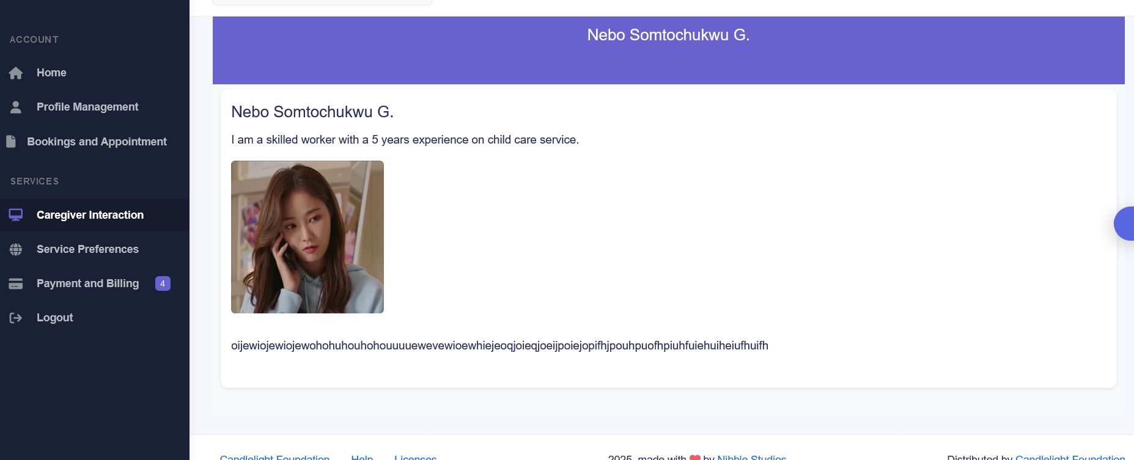Click the Caregiver Interaction monitor icon
Viewport: 1134px width, 460px height.
point(16,215)
